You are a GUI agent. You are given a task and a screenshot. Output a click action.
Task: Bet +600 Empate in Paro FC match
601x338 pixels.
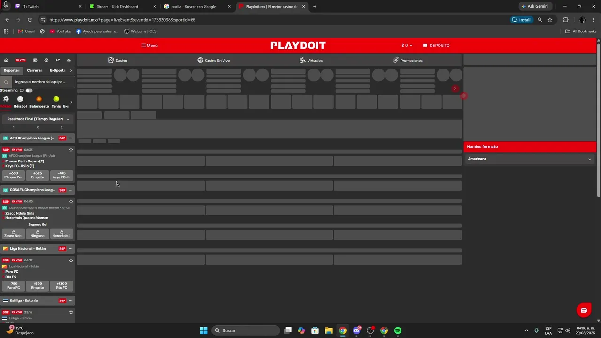pos(38,285)
